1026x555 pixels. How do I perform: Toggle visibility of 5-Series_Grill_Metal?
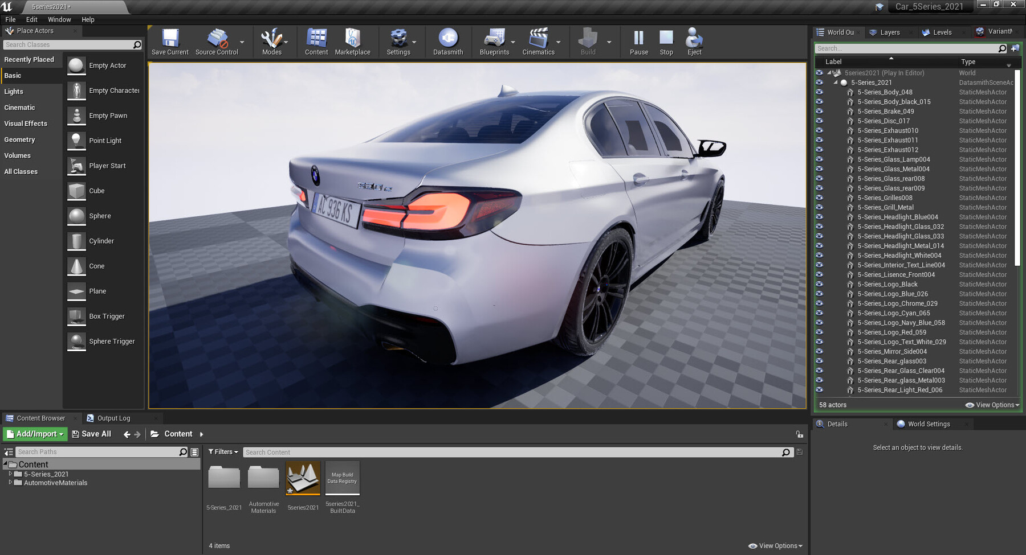(x=819, y=207)
